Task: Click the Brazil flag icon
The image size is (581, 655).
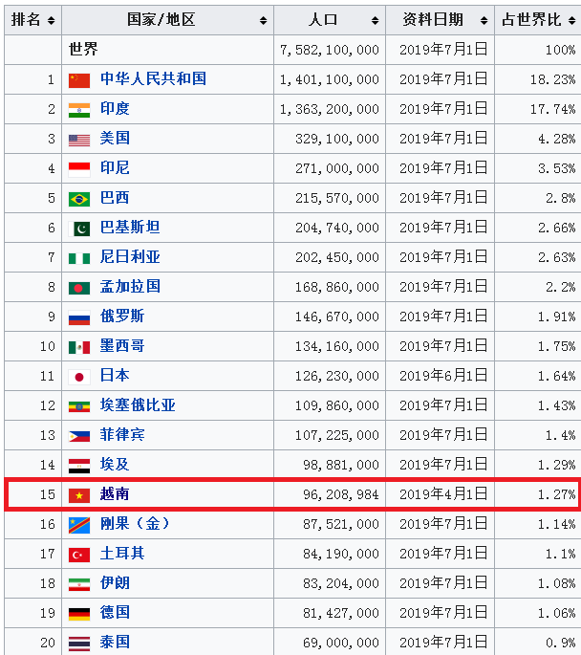Action: click(x=79, y=199)
